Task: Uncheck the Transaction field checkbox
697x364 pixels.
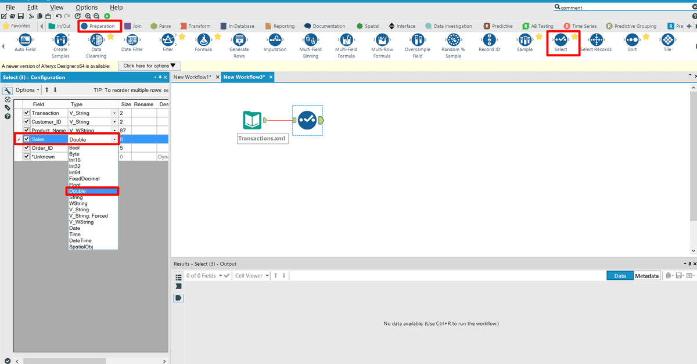Action: (x=26, y=113)
